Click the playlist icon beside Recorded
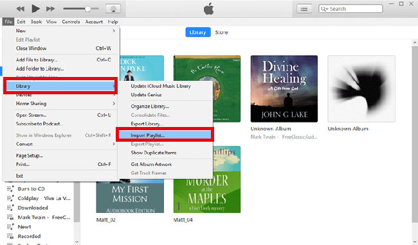Viewport: 418px width, 245px height. (10, 236)
